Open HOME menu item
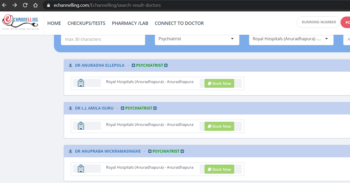 (x=54, y=23)
